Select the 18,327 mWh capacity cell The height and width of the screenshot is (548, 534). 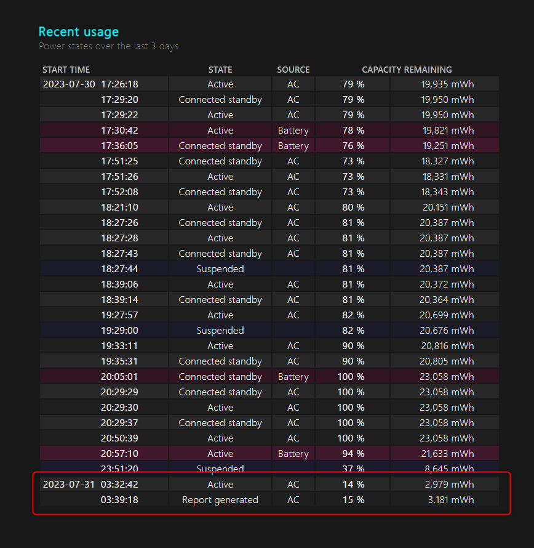[448, 161]
